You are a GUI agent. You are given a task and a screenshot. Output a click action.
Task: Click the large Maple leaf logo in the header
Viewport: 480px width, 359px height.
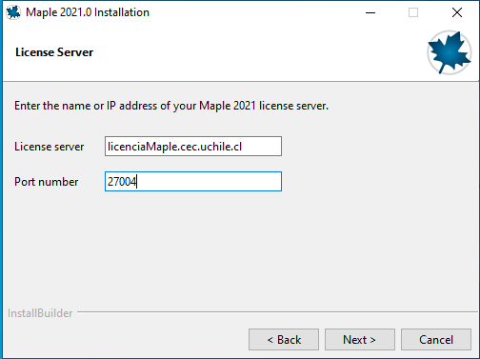coord(450,52)
